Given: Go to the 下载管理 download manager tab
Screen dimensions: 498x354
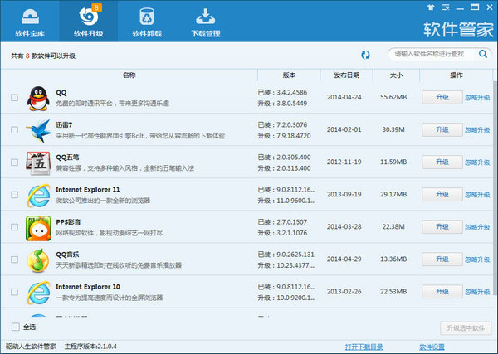Looking at the screenshot, I should click(206, 22).
